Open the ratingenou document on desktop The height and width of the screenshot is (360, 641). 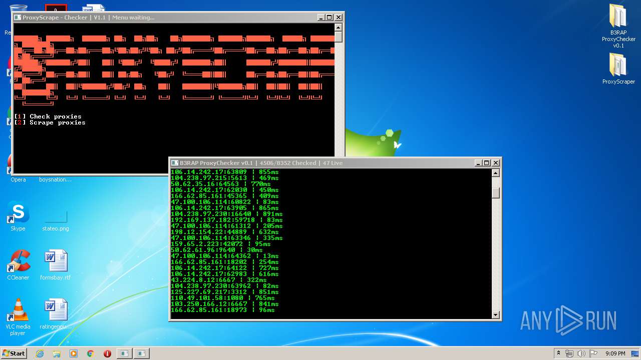coord(56,314)
